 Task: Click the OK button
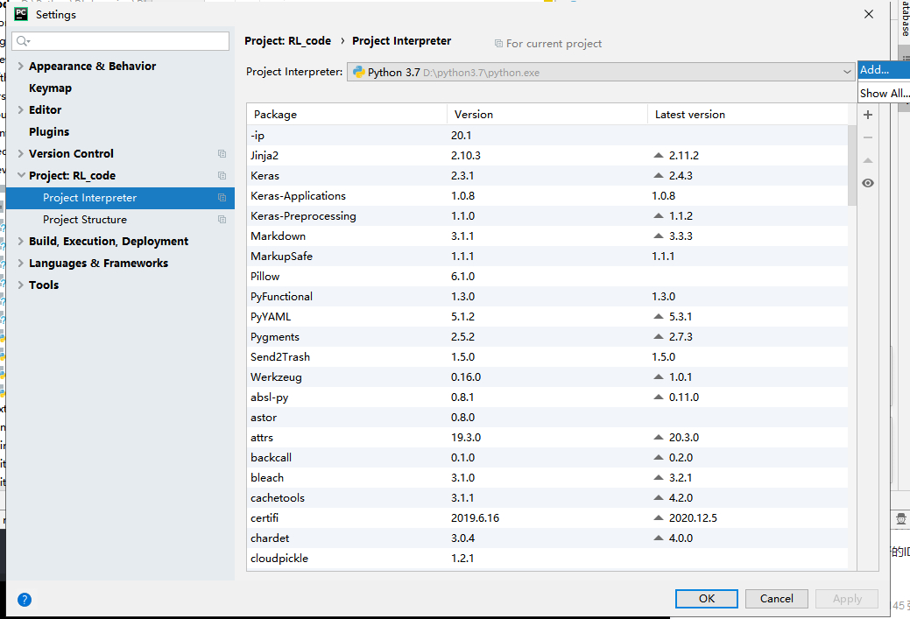(x=706, y=599)
